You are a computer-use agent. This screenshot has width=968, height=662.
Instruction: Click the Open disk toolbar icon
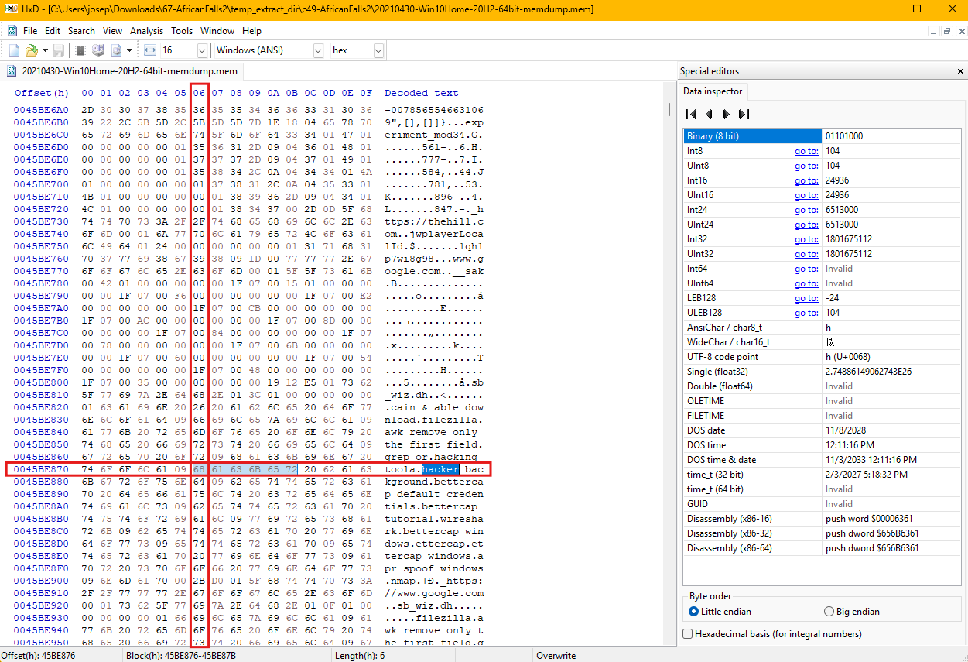(x=98, y=50)
